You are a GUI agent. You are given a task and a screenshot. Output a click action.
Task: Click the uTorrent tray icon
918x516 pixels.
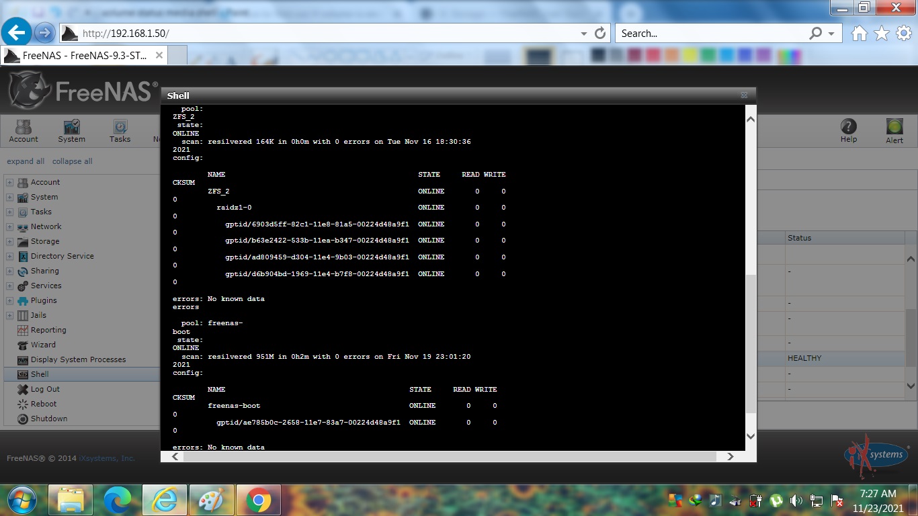coord(777,501)
